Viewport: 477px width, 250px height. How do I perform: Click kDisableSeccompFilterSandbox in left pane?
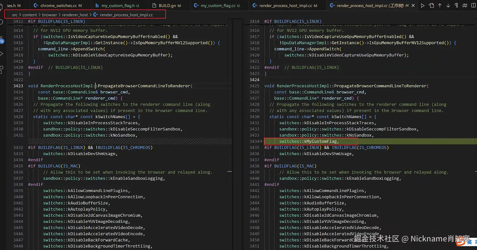(x=145, y=129)
